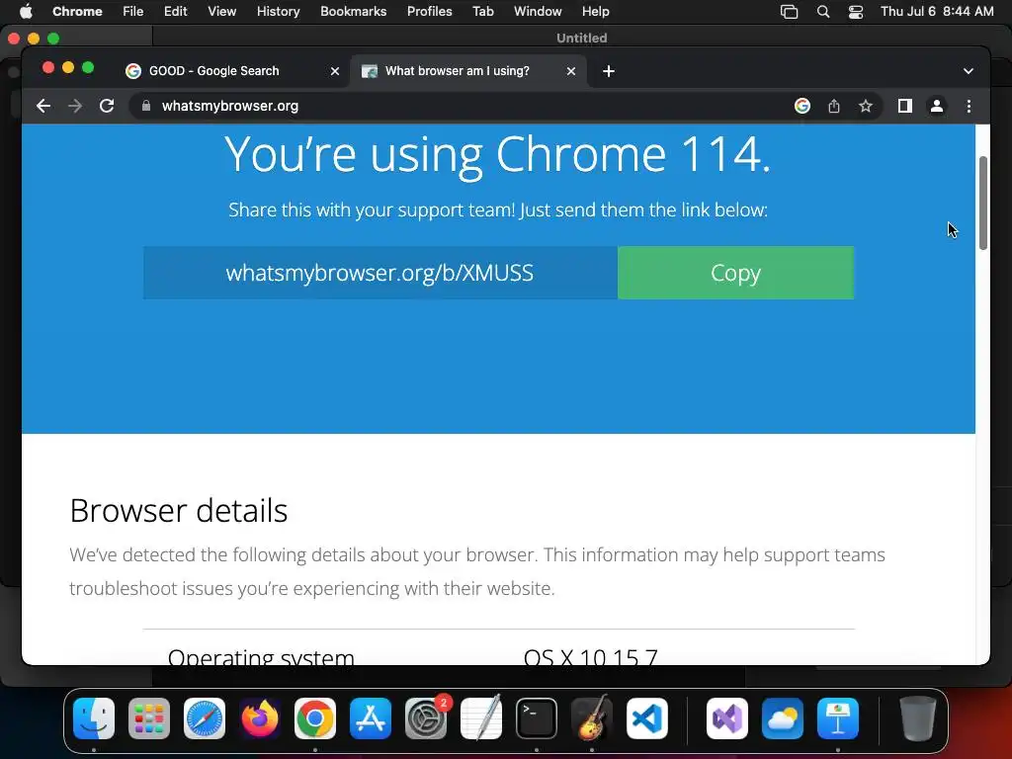The width and height of the screenshot is (1012, 759).
Task: Open the History menu
Action: (x=278, y=12)
